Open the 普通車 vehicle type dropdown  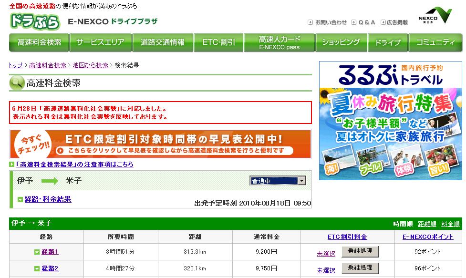(x=278, y=181)
